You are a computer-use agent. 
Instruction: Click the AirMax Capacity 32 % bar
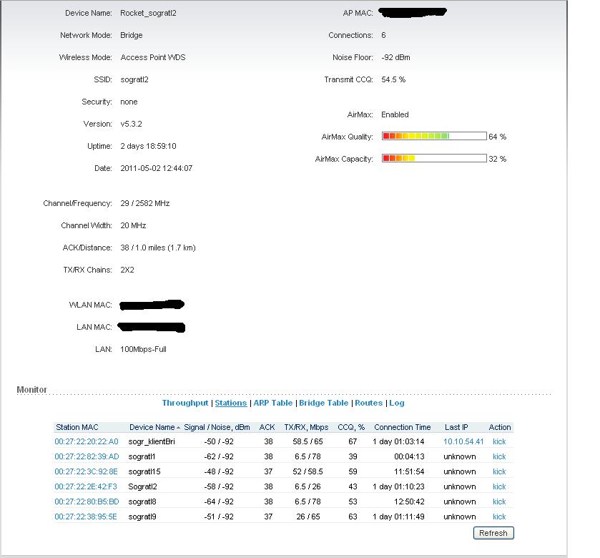434,158
